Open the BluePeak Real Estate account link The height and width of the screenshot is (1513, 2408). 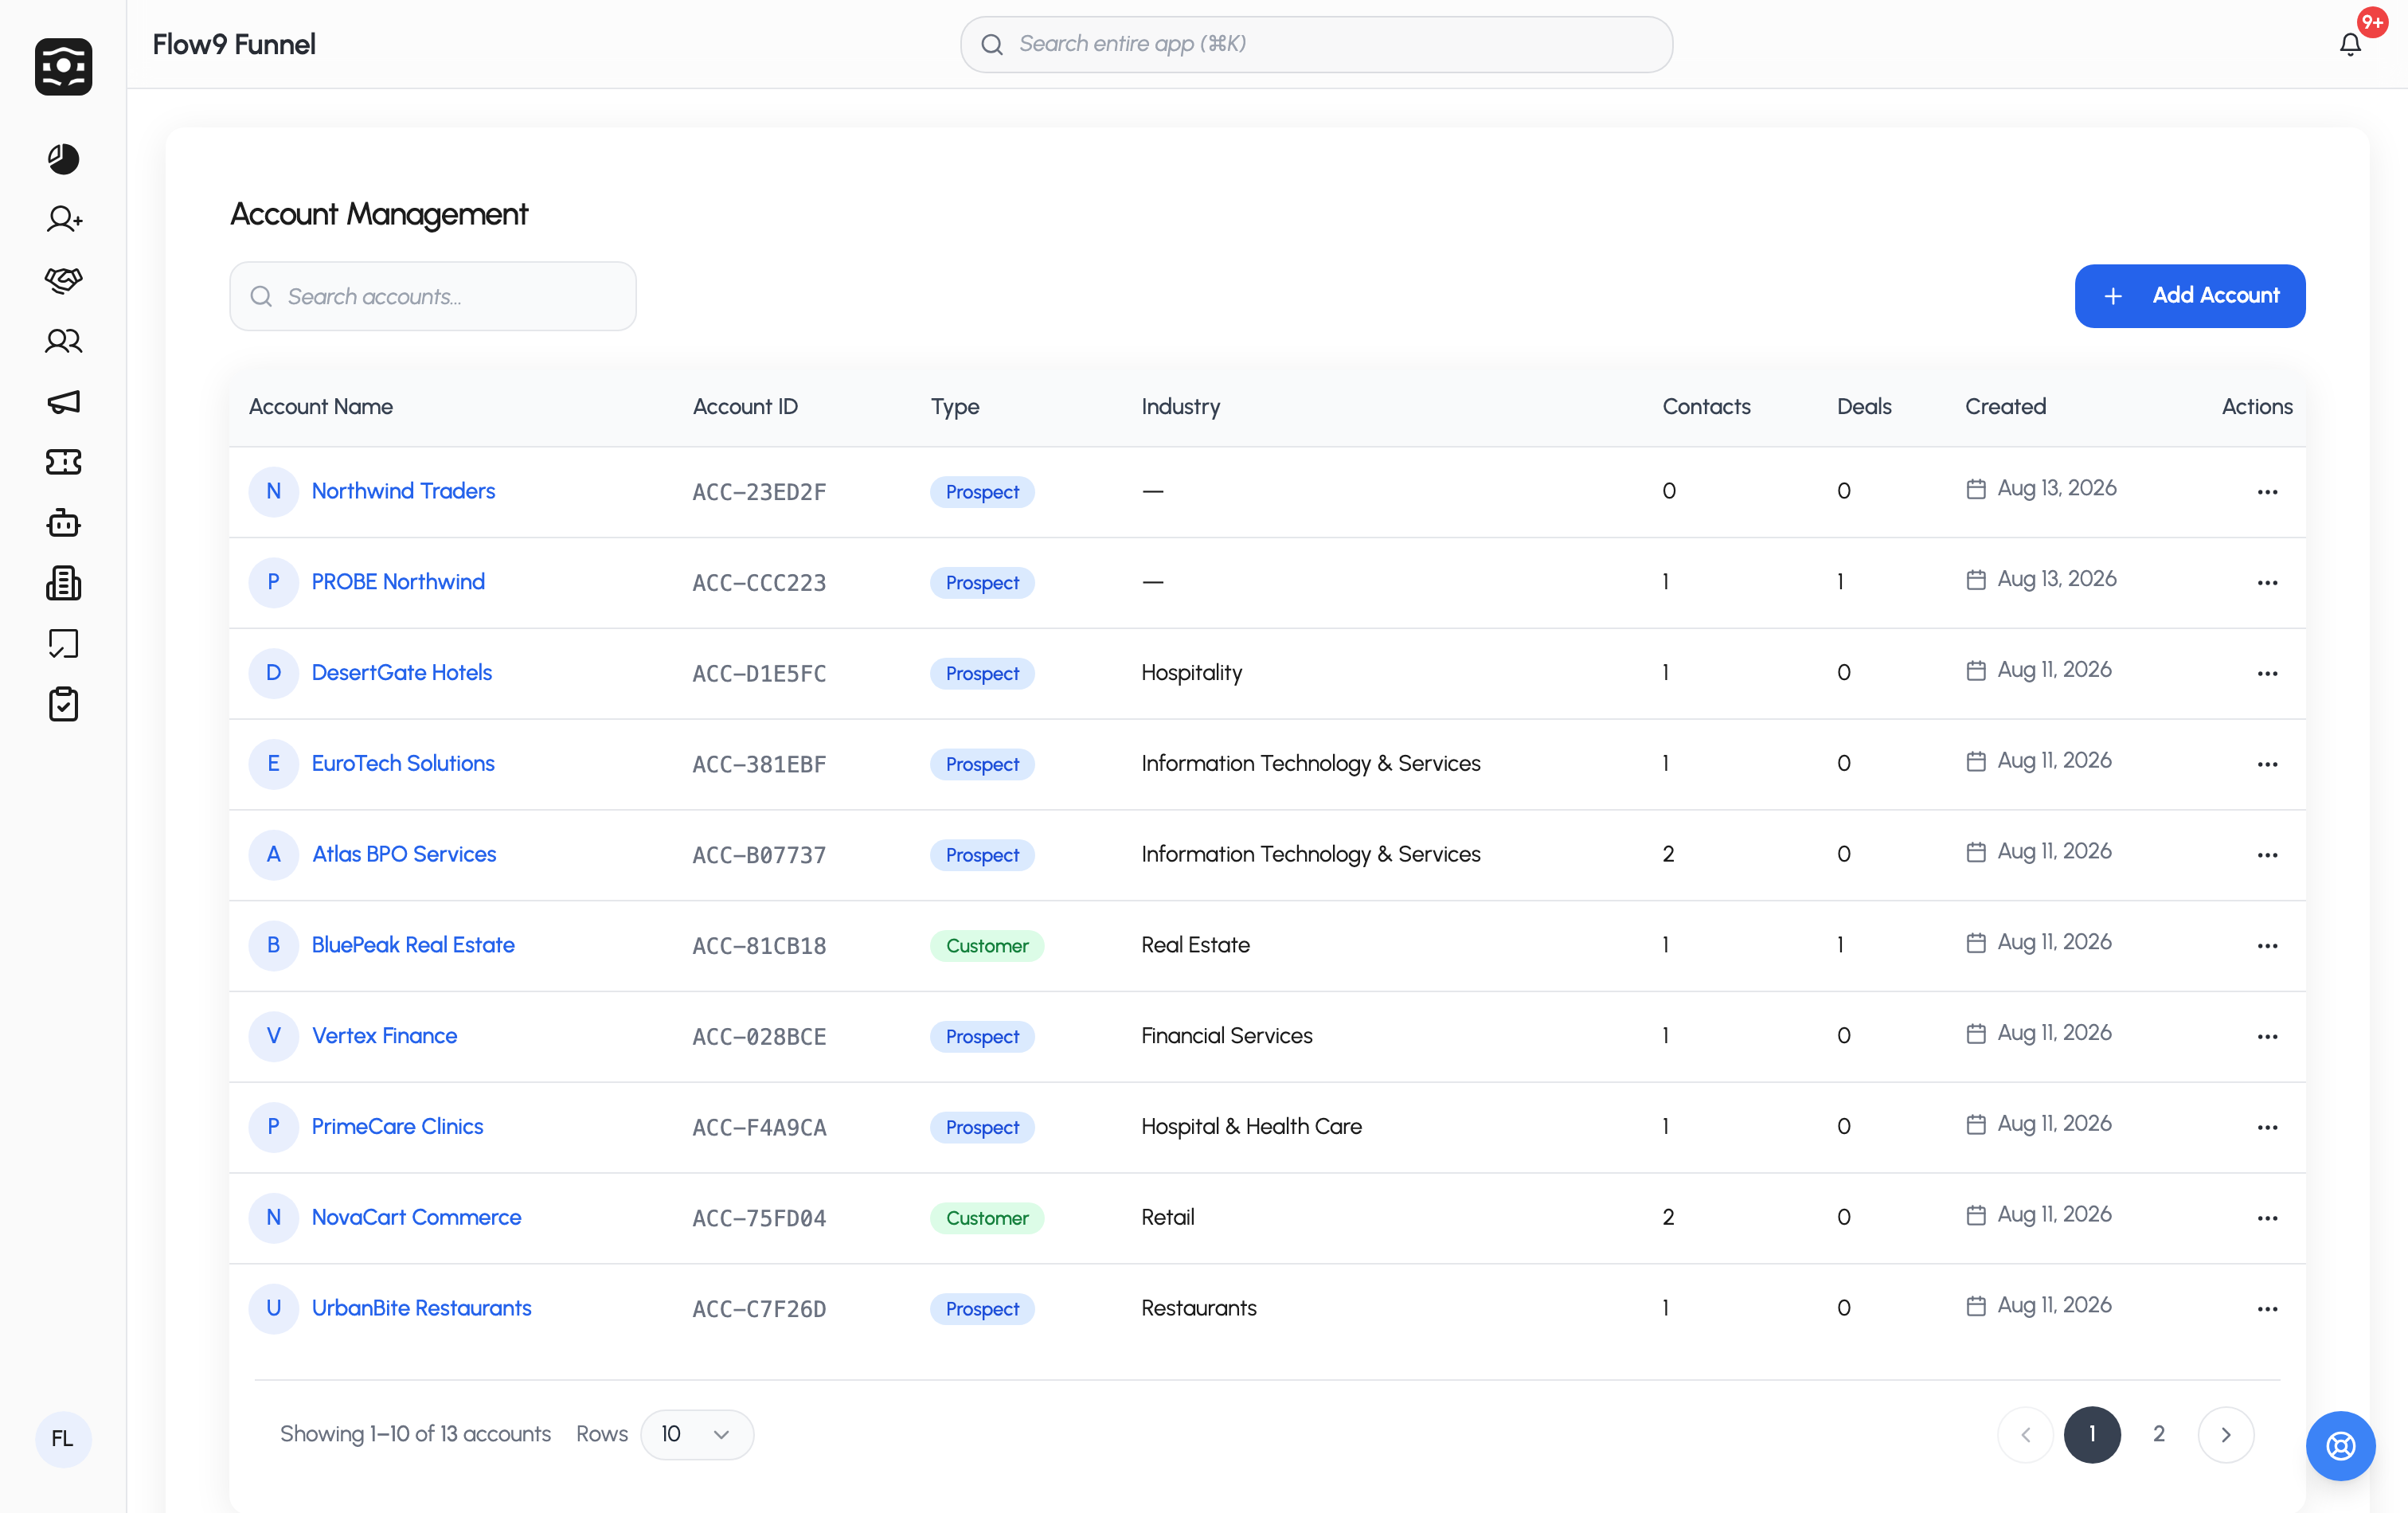[x=413, y=945]
